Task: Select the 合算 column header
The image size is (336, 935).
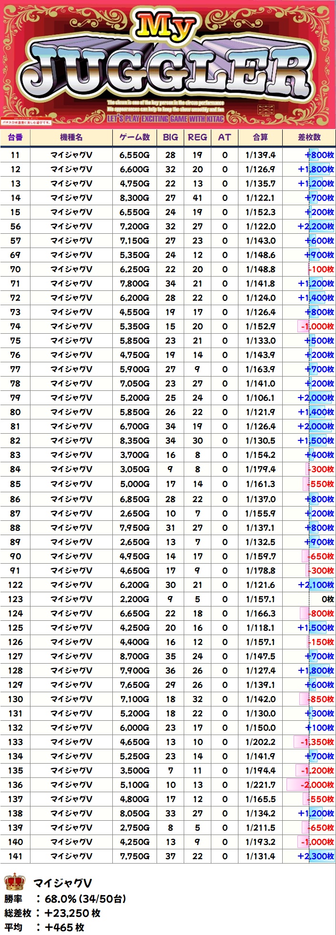Action: pyautogui.click(x=260, y=138)
